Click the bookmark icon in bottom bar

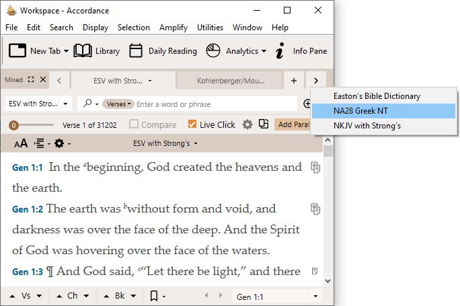coord(155,296)
